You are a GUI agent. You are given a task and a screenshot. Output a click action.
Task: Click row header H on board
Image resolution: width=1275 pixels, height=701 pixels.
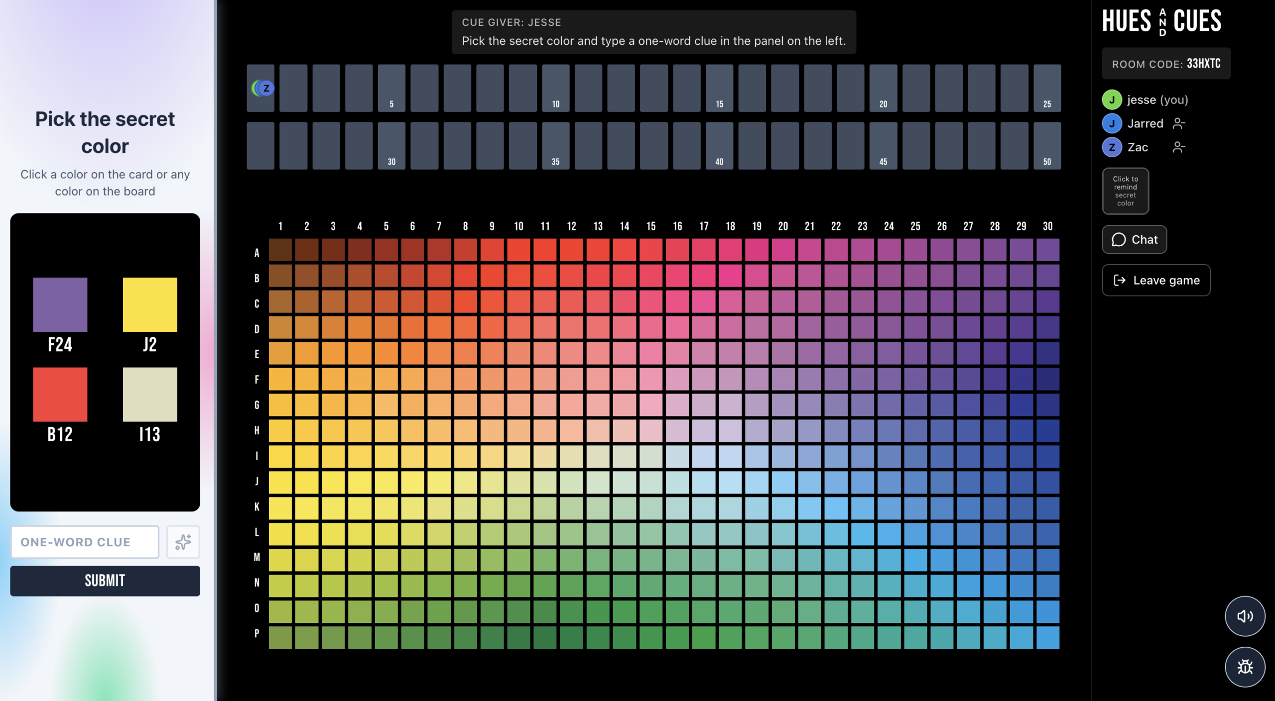click(x=256, y=431)
